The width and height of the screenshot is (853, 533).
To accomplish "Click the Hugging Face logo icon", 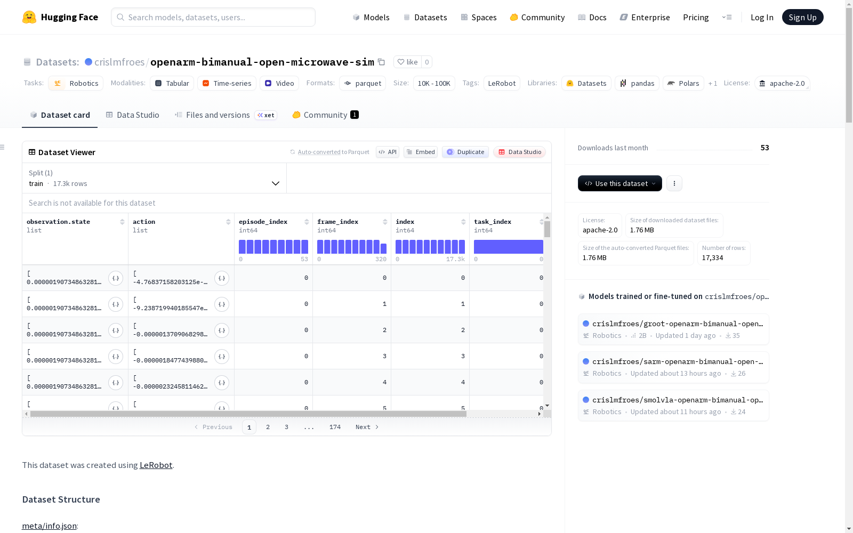I will [x=29, y=17].
